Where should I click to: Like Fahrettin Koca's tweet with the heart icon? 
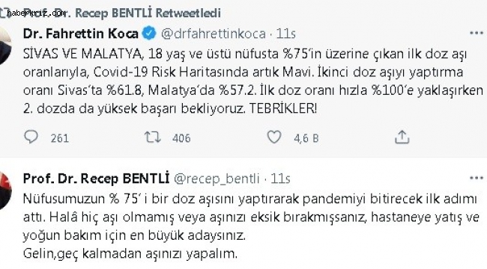click(274, 137)
